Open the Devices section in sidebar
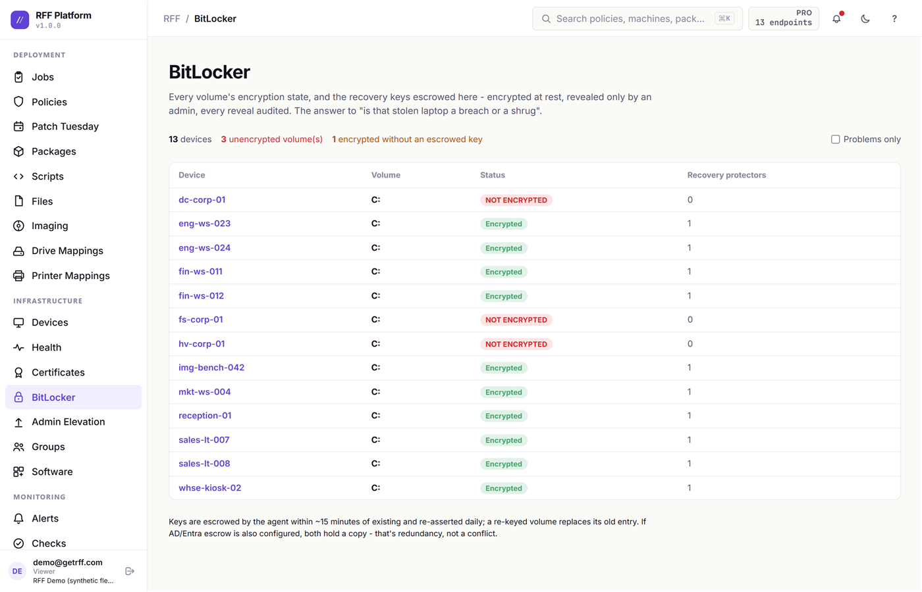Viewport: 922px width, 592px height. point(73,322)
